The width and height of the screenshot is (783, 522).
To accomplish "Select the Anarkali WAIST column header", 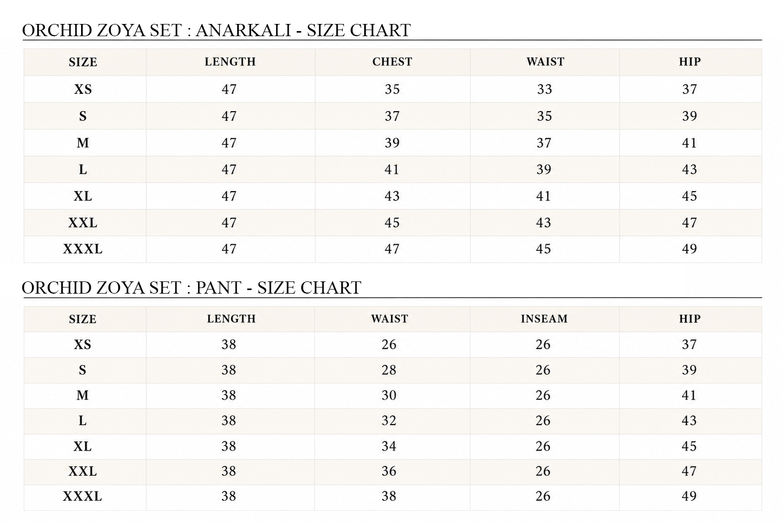I will [x=545, y=62].
